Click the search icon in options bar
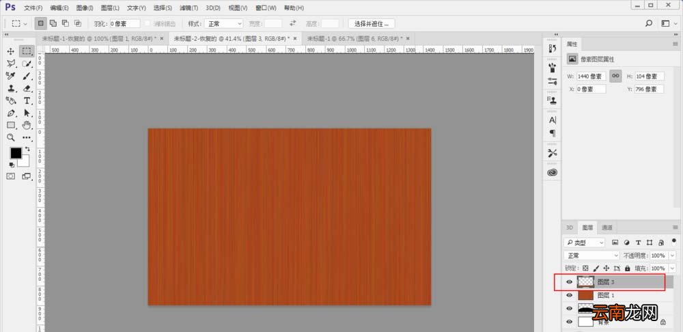Image resolution: width=683 pixels, height=332 pixels. (649, 23)
